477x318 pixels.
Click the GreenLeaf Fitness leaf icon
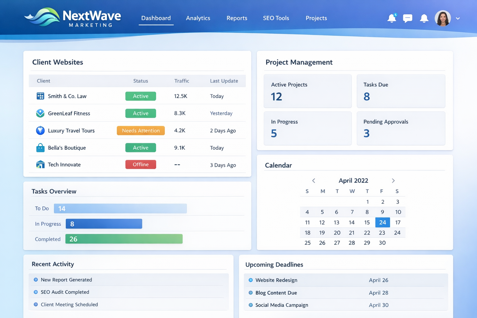point(40,113)
